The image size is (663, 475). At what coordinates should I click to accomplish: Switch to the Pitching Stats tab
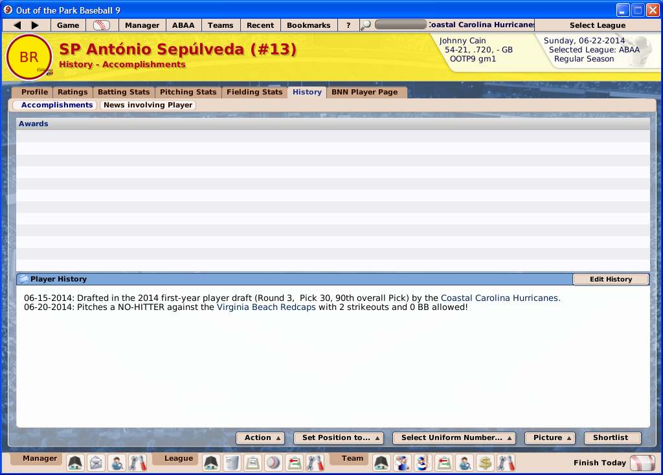coord(188,92)
